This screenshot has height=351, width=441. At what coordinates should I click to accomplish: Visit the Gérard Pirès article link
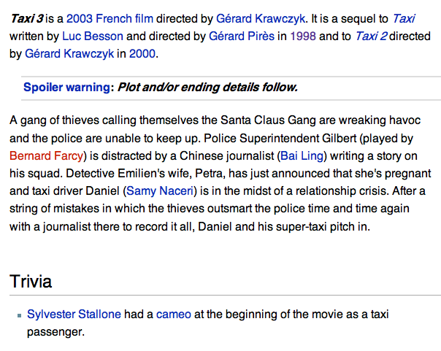click(x=244, y=36)
